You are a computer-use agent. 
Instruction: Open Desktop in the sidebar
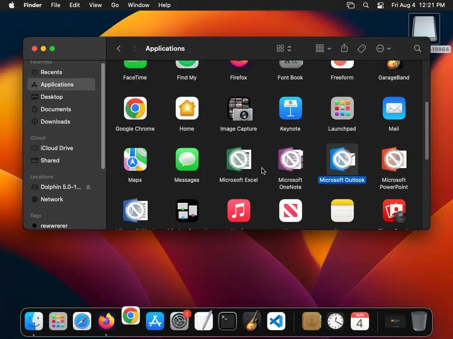click(x=61, y=97)
